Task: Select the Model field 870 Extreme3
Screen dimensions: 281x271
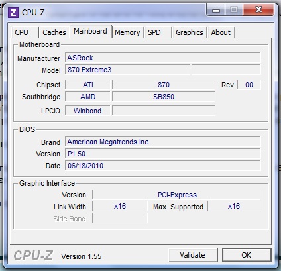Action: tap(127, 70)
